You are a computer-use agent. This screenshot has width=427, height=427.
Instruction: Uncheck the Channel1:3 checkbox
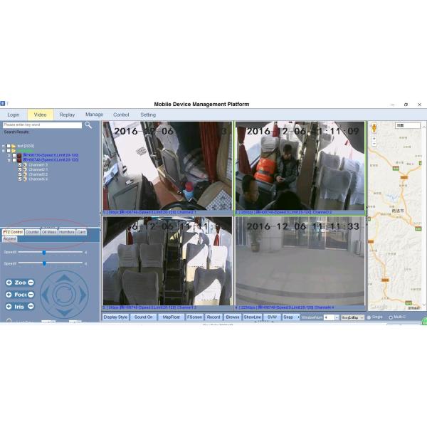(x=21, y=164)
